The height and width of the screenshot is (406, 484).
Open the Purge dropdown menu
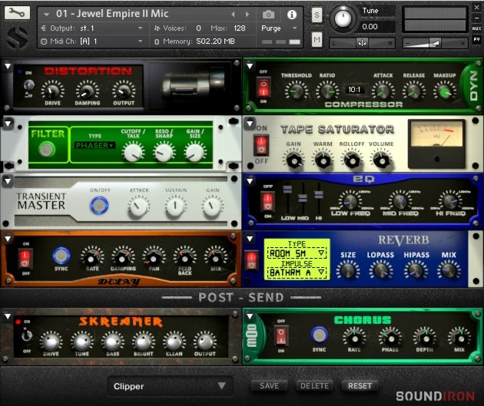point(280,28)
